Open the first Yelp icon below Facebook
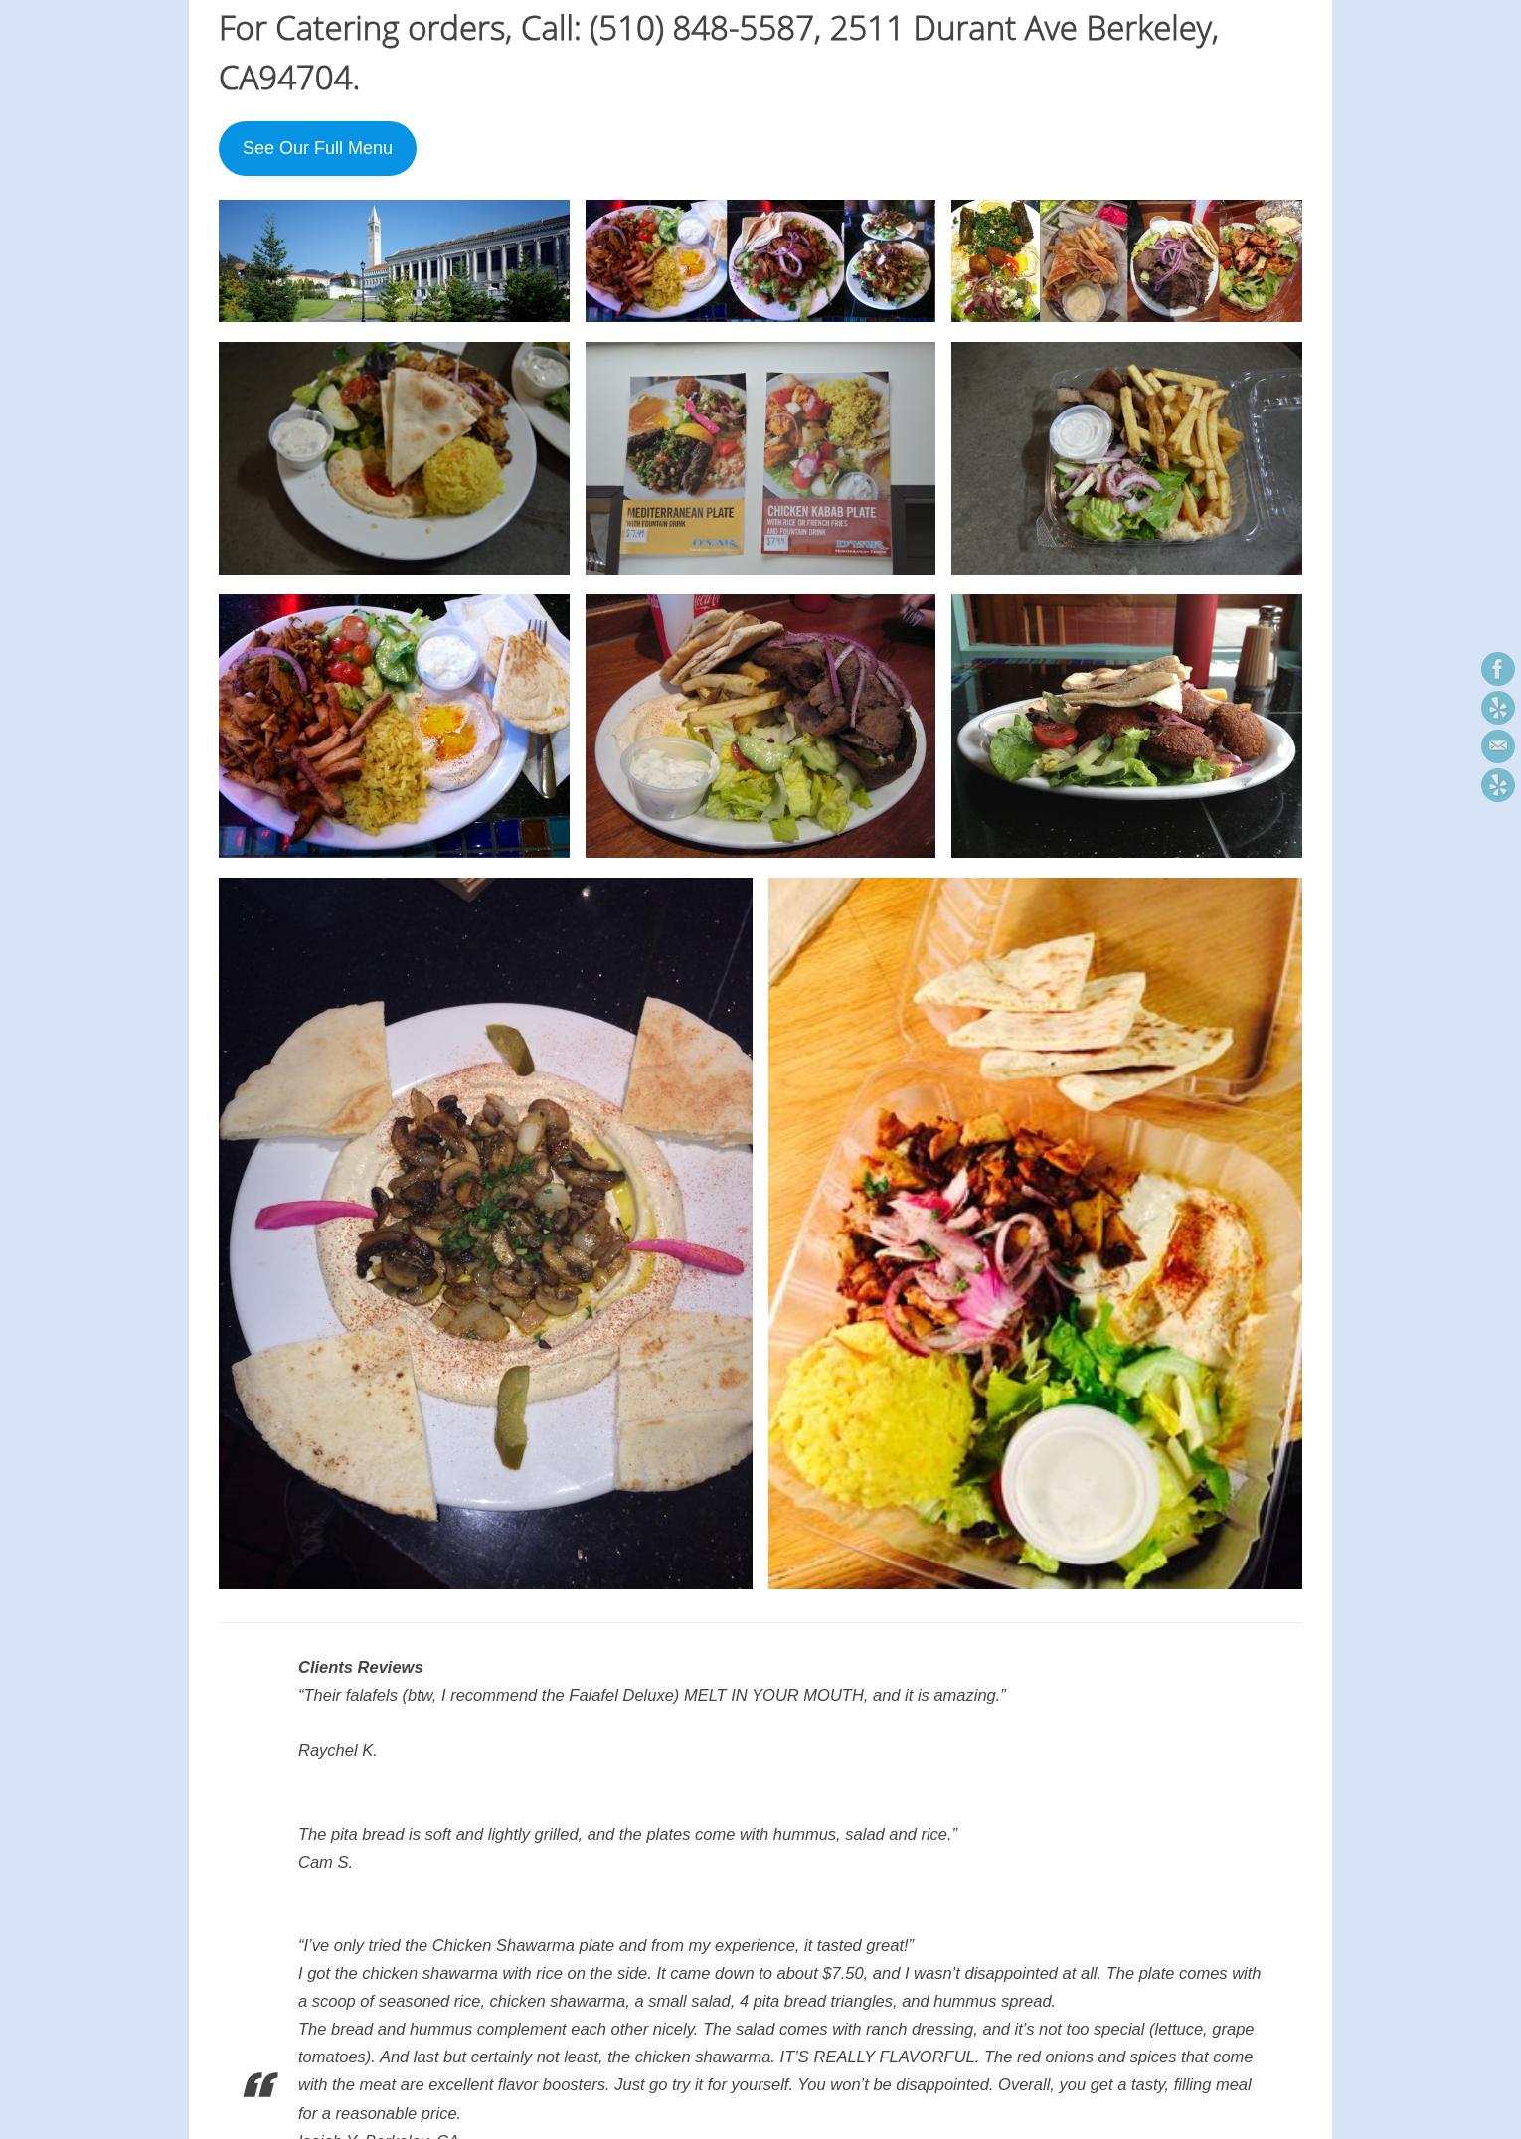Screen dimensions: 1521x2139 pyautogui.click(x=1497, y=708)
